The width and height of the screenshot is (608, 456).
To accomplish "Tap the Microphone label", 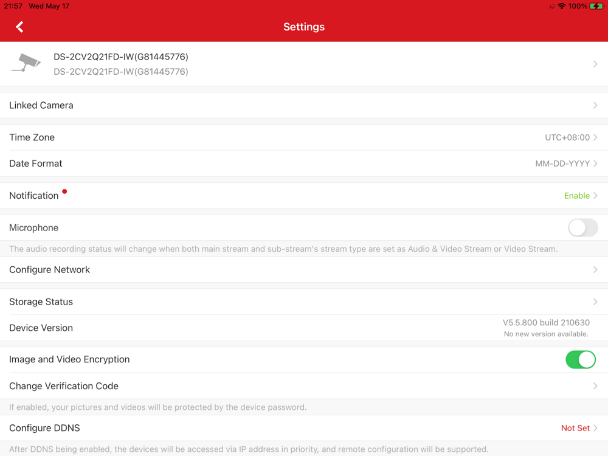I will 33,228.
